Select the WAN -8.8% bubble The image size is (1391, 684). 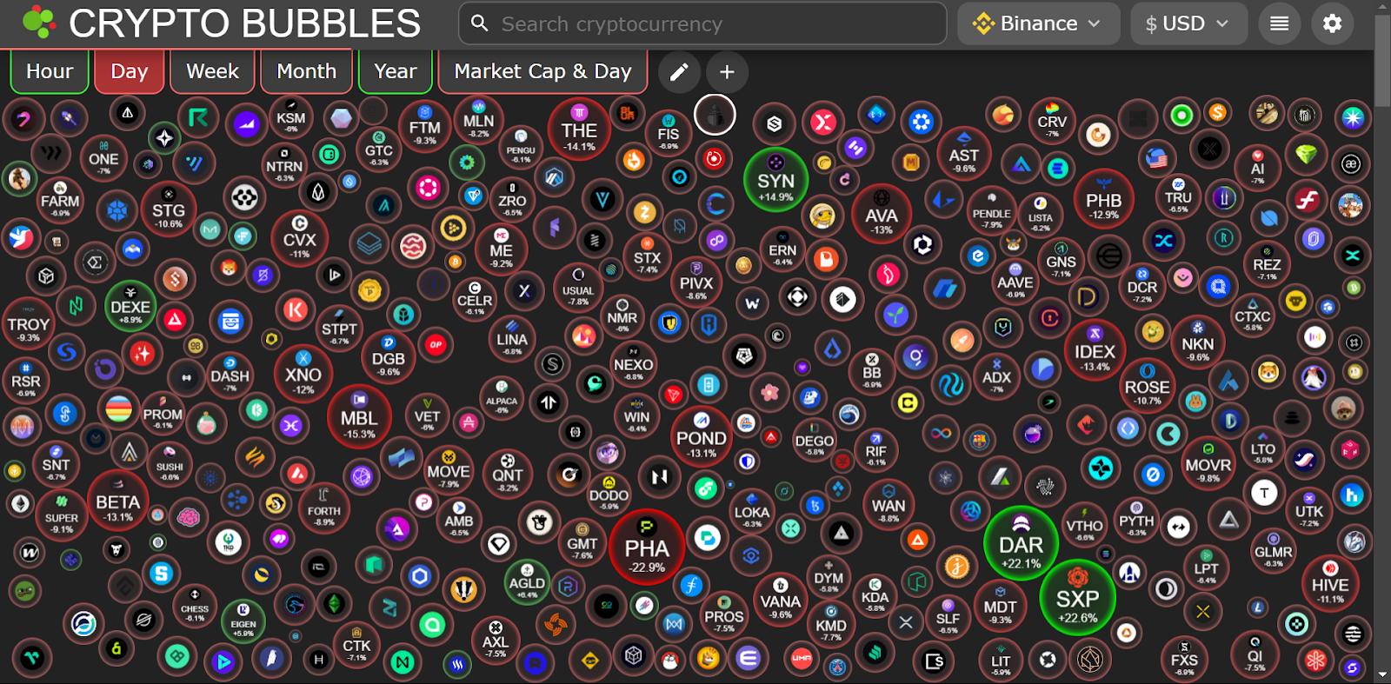coord(889,503)
